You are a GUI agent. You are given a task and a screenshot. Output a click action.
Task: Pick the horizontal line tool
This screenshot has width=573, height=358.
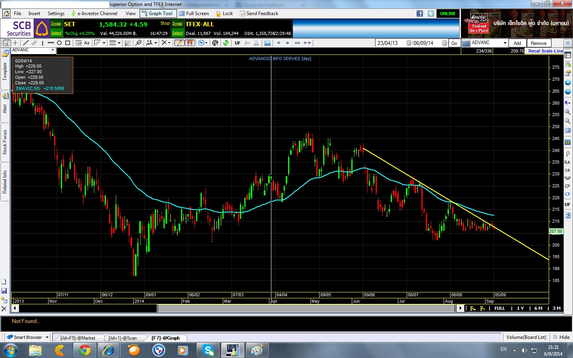point(51,43)
